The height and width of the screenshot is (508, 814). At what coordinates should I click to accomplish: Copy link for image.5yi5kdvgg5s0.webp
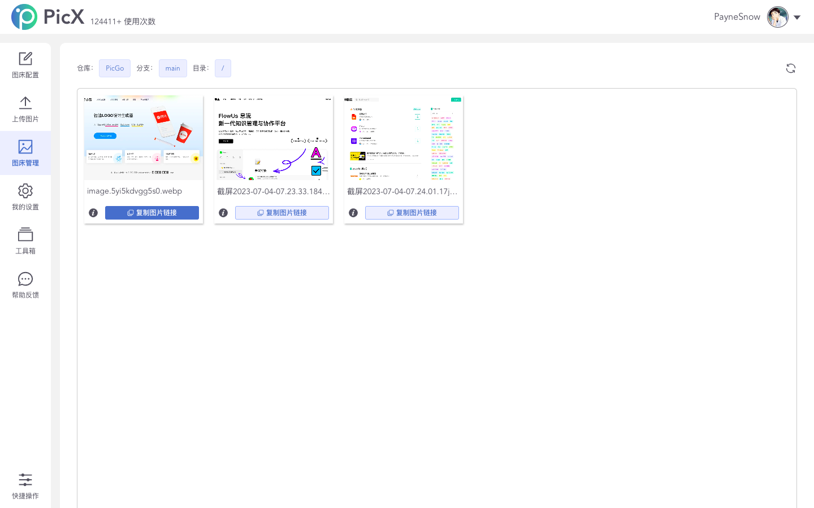tap(151, 213)
